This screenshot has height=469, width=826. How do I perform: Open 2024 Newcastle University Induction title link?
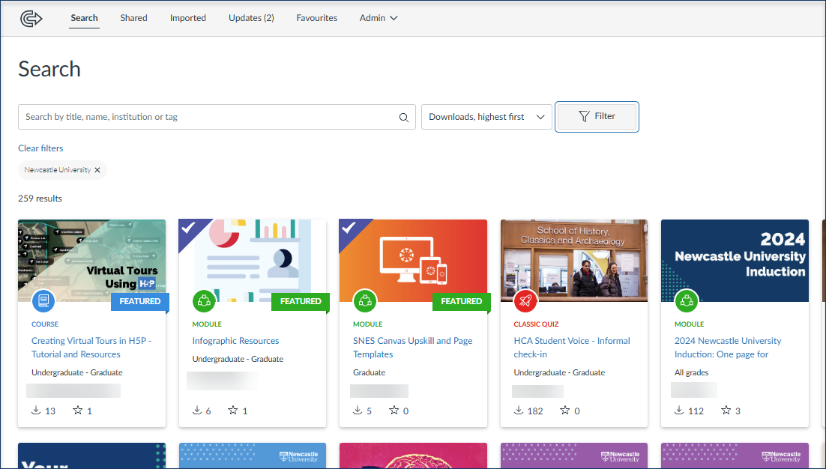coord(728,348)
